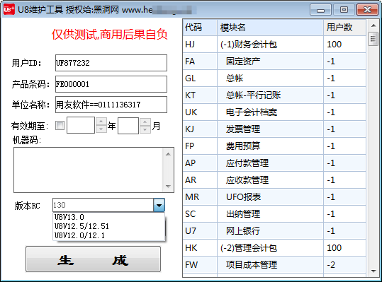Screen dimensions: 382x282
Task: Select the 应收款管理 row
Action: coord(274,180)
